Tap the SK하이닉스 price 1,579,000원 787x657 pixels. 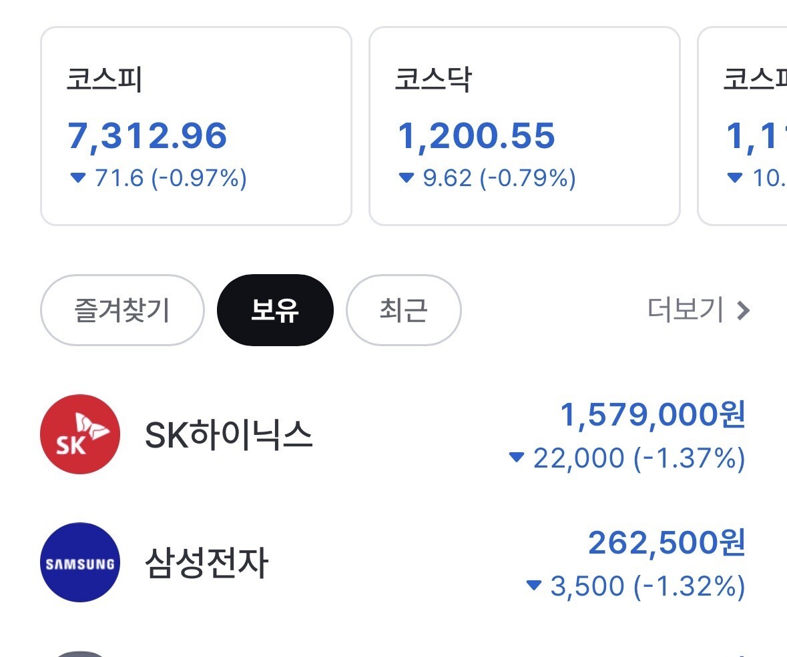tap(652, 415)
